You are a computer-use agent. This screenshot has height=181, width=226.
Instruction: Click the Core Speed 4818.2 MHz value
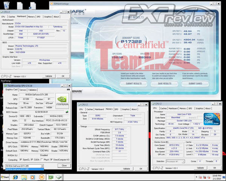click(174, 145)
